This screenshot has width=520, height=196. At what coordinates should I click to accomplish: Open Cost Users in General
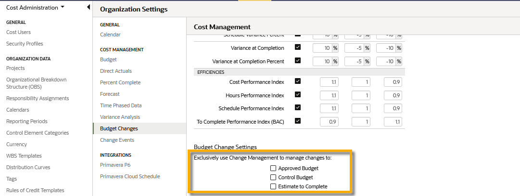18,32
